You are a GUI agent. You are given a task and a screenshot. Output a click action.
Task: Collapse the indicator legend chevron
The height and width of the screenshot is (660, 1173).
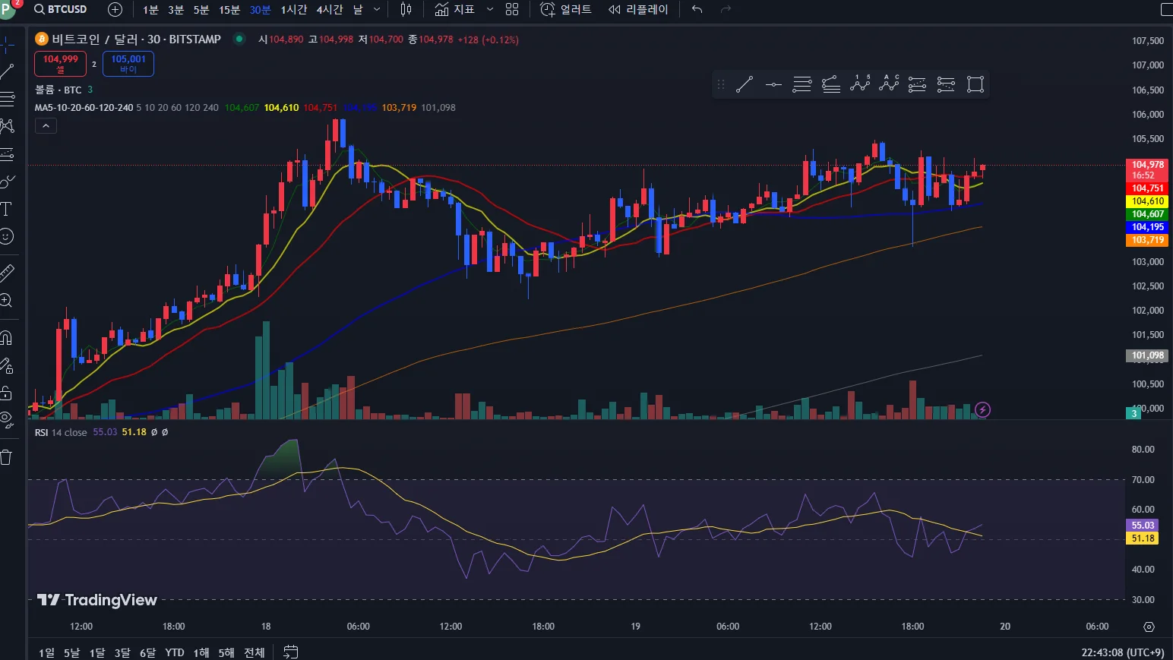click(x=46, y=126)
